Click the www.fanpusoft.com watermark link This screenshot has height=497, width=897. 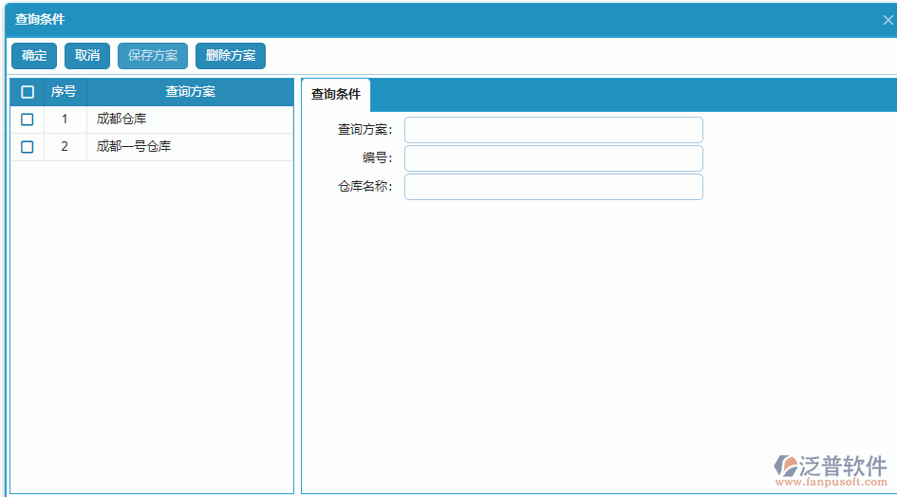(832, 483)
